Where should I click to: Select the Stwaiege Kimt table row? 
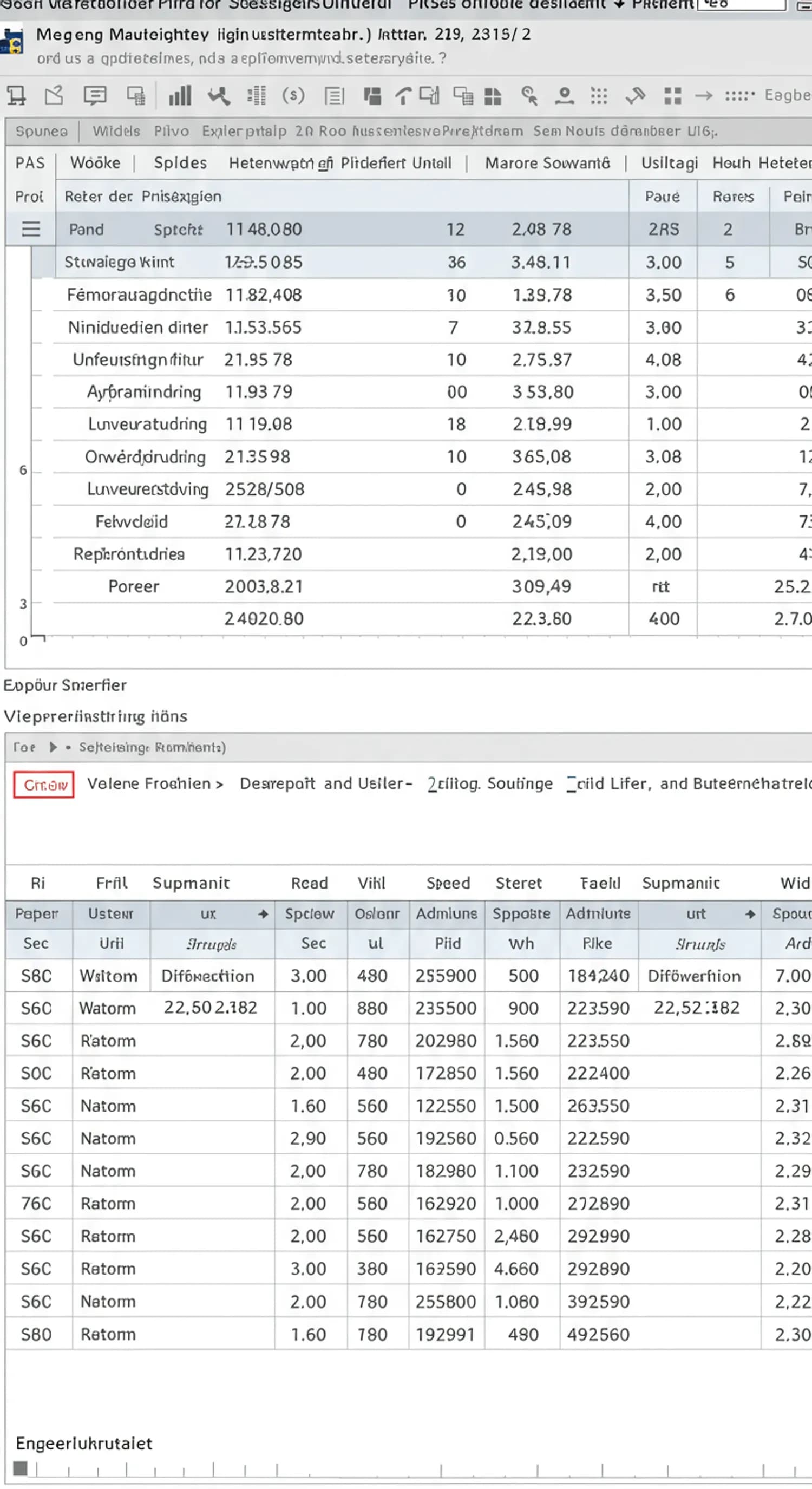[120, 263]
